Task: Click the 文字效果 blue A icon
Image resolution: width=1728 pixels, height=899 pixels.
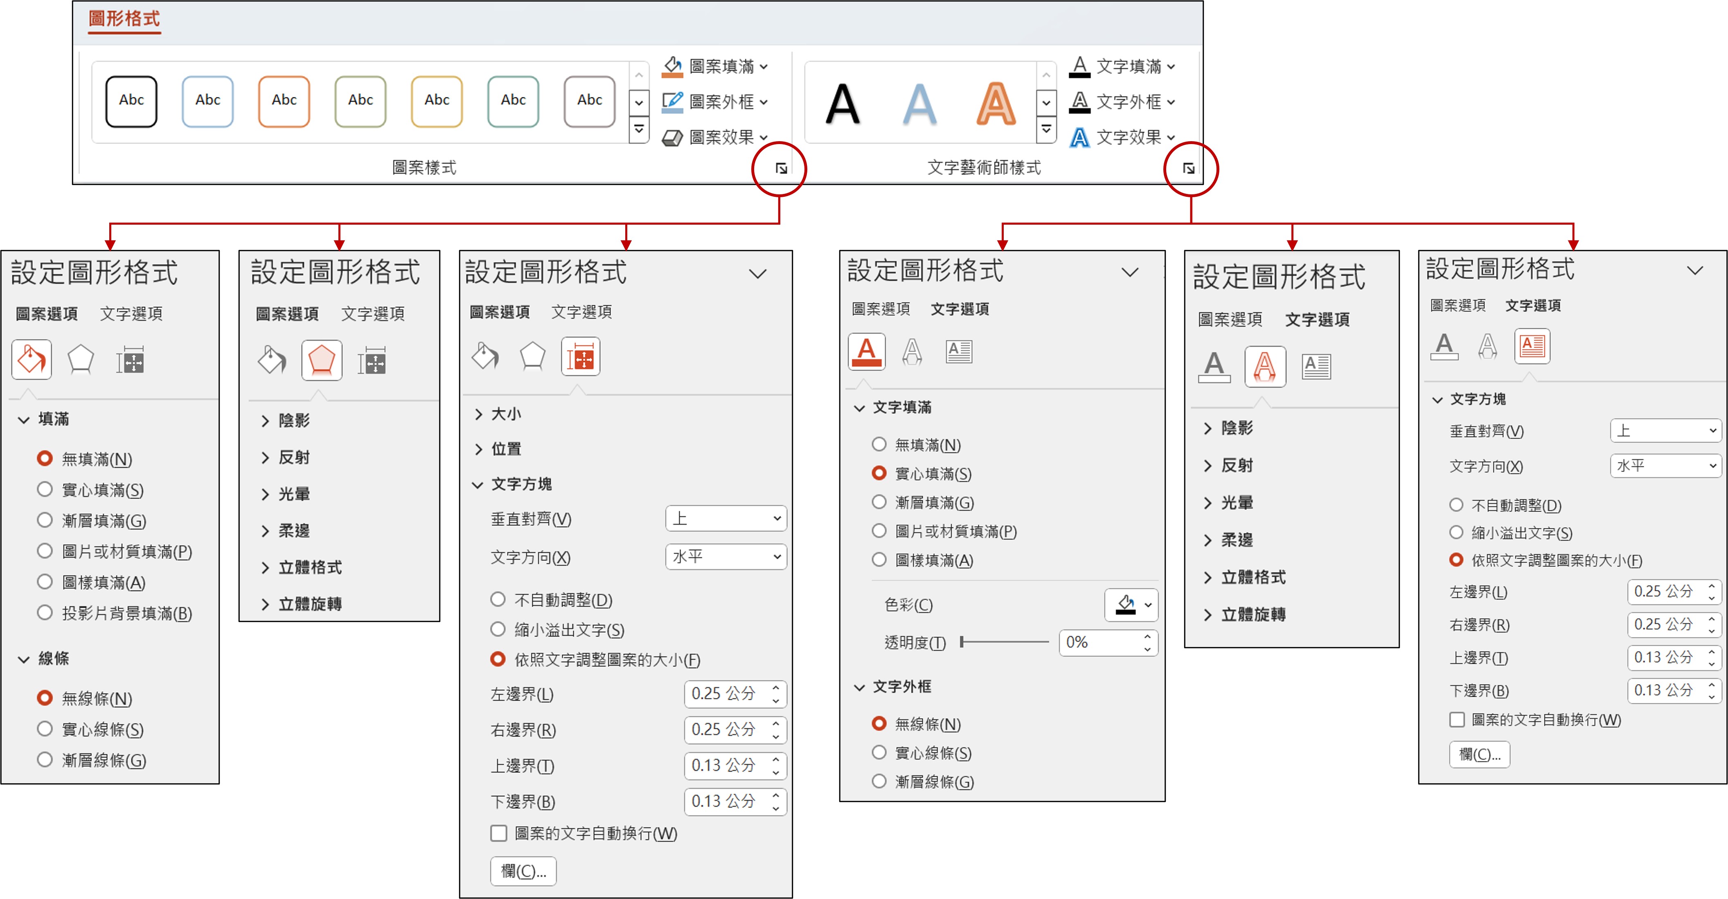Action: click(x=1079, y=137)
